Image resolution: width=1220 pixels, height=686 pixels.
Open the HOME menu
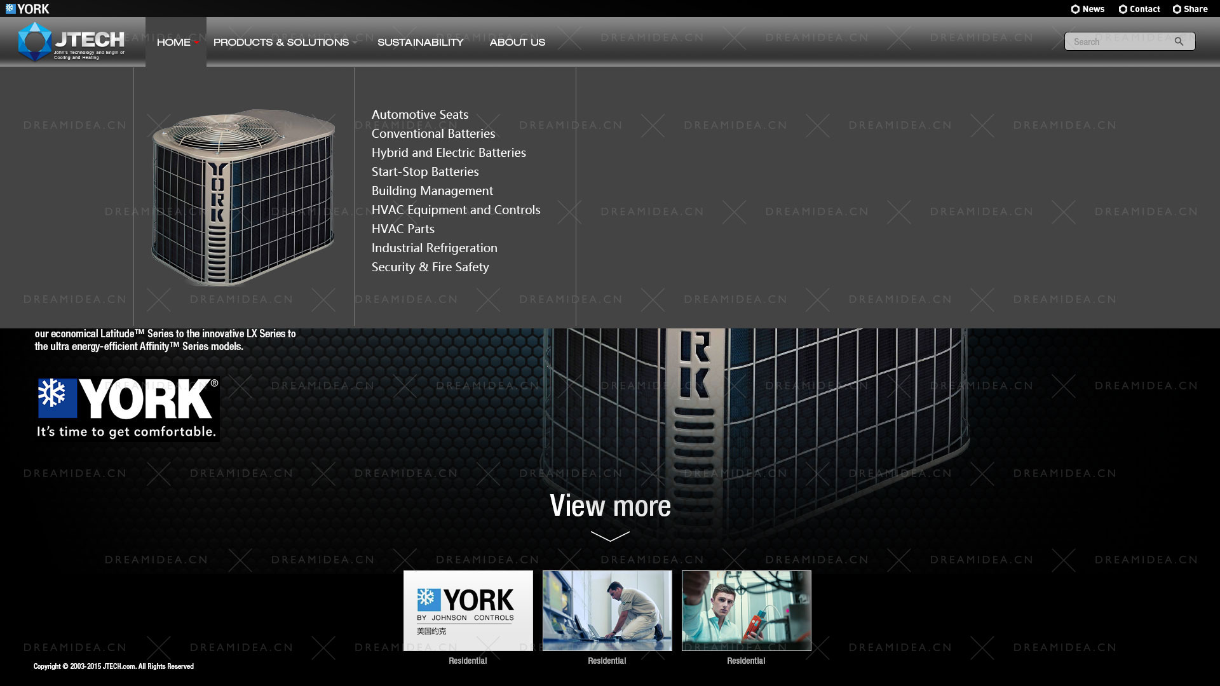173,42
